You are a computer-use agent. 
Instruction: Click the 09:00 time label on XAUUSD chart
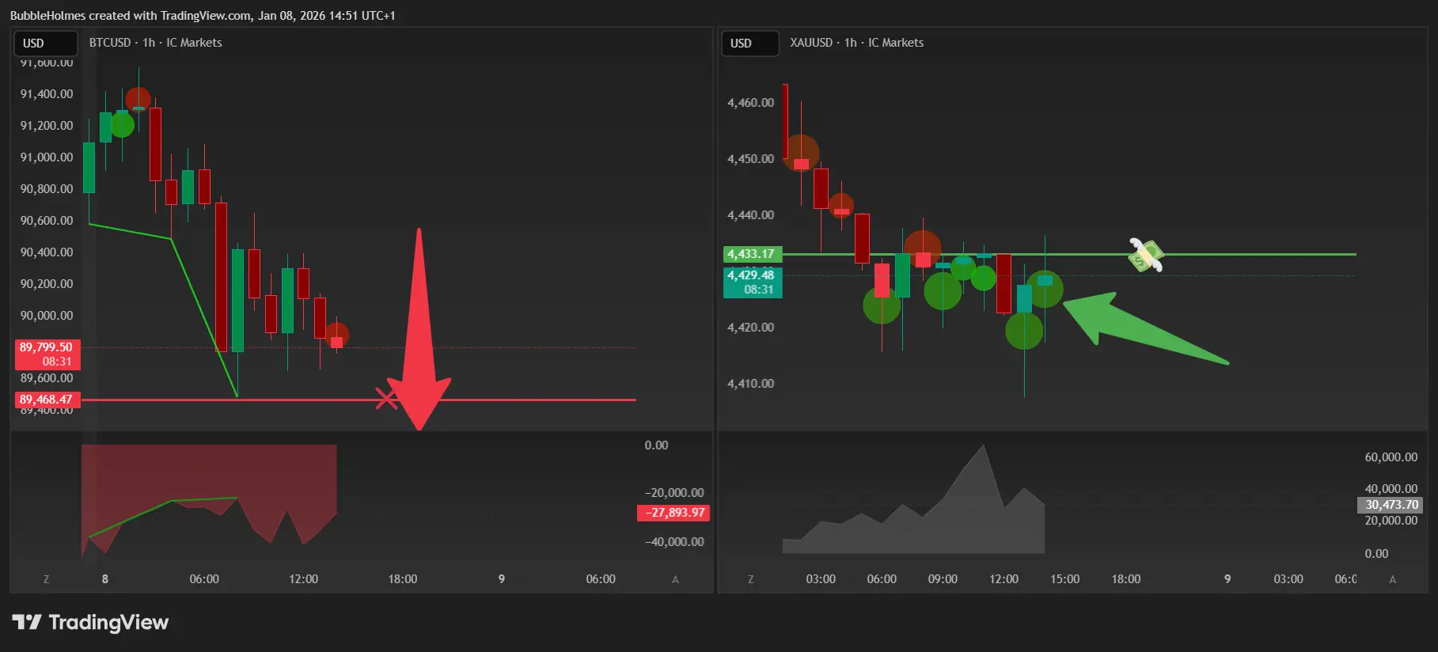[943, 579]
